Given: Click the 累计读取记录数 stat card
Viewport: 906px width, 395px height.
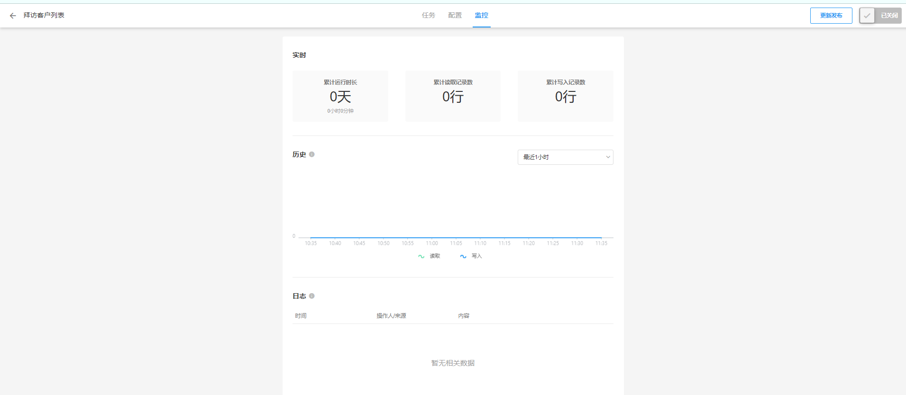Looking at the screenshot, I should click(453, 96).
